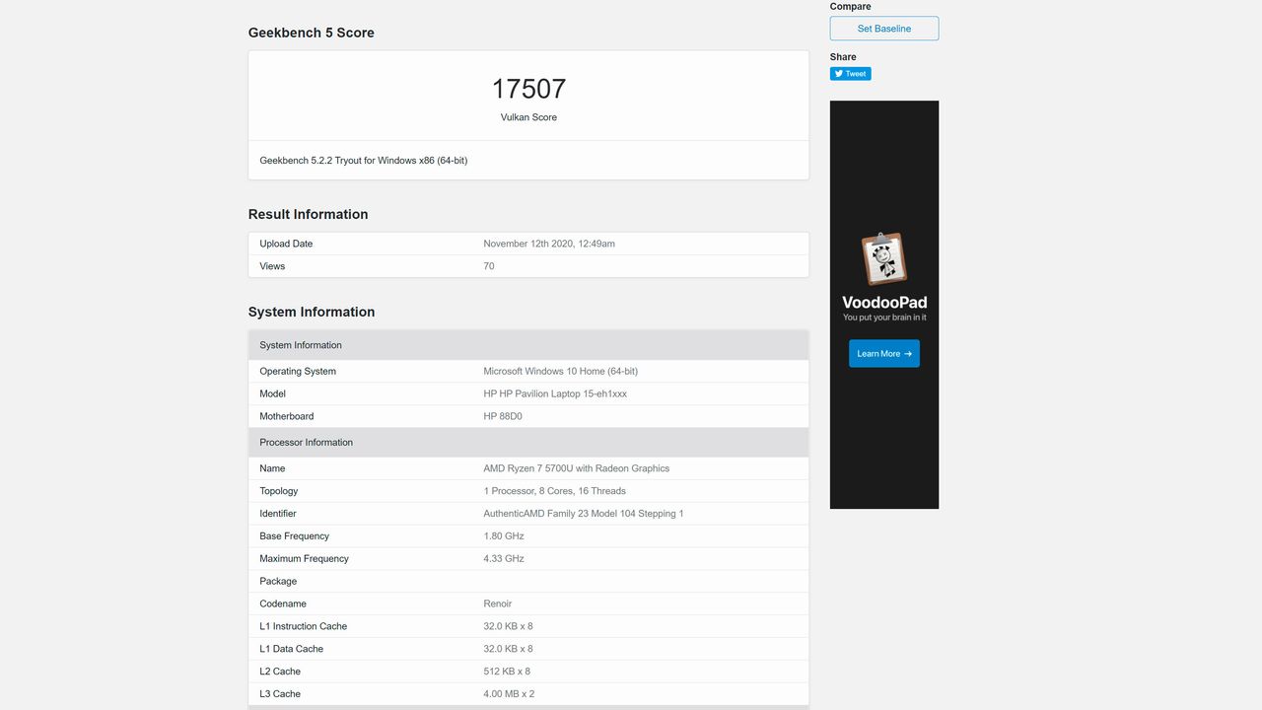
Task: Click the Motherboard row label
Action: click(287, 417)
